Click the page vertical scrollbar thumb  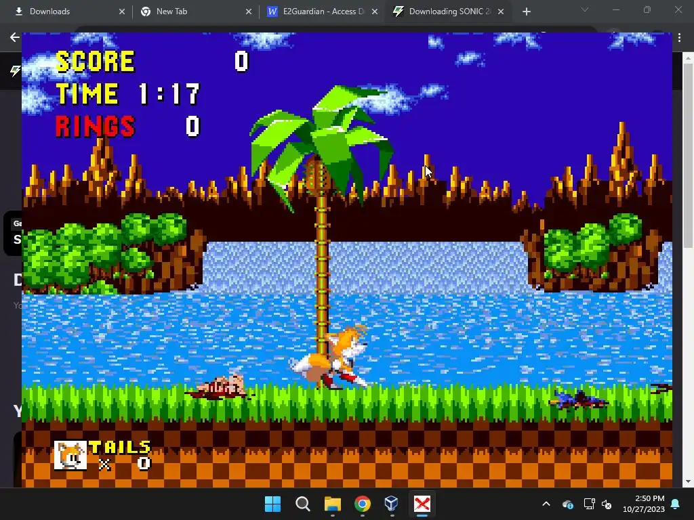point(688,155)
